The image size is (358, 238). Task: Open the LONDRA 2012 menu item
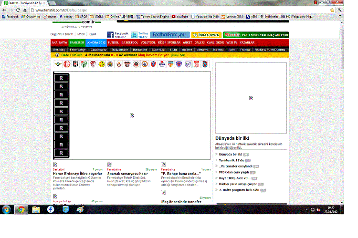click(x=96, y=42)
